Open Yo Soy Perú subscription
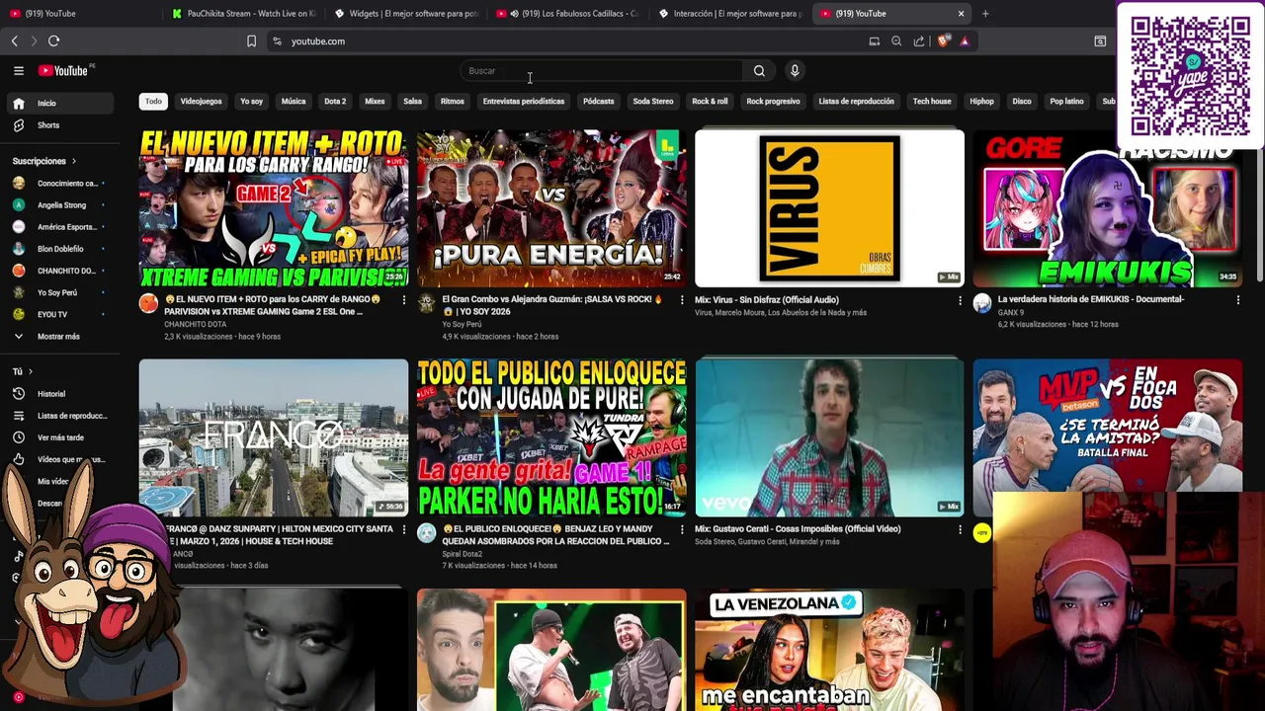 tap(59, 293)
